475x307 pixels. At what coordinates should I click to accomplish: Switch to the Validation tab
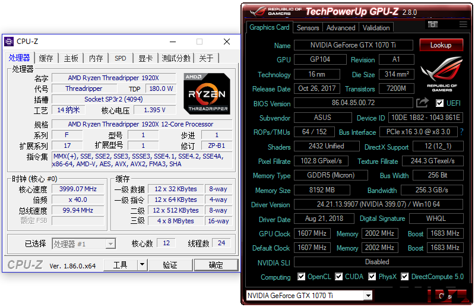coord(376,28)
